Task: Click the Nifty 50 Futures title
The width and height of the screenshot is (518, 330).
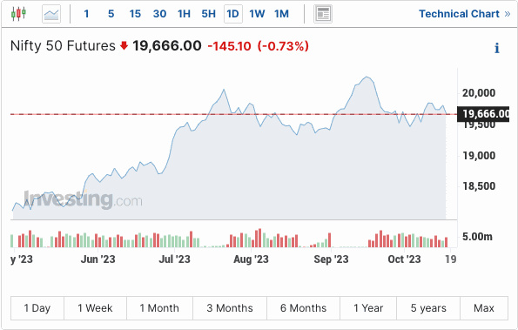Action: click(63, 45)
